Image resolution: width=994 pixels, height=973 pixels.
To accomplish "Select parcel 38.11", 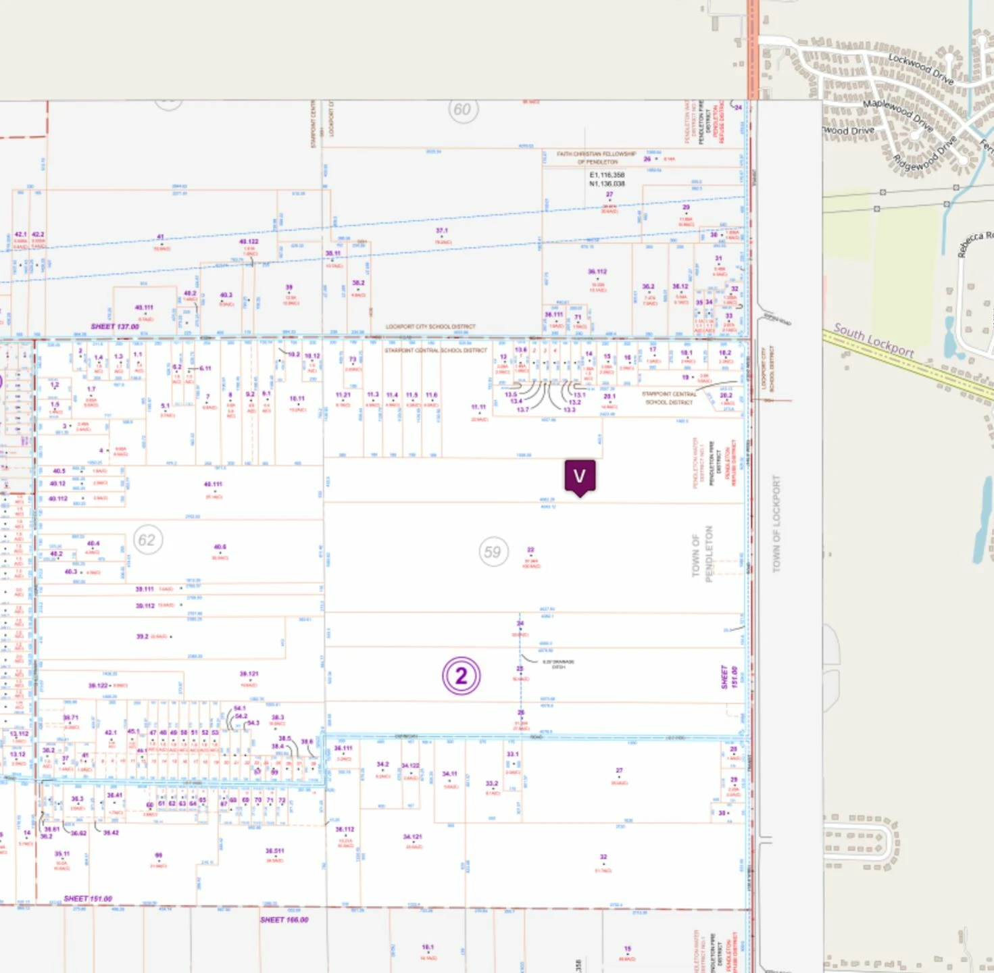I will [333, 254].
